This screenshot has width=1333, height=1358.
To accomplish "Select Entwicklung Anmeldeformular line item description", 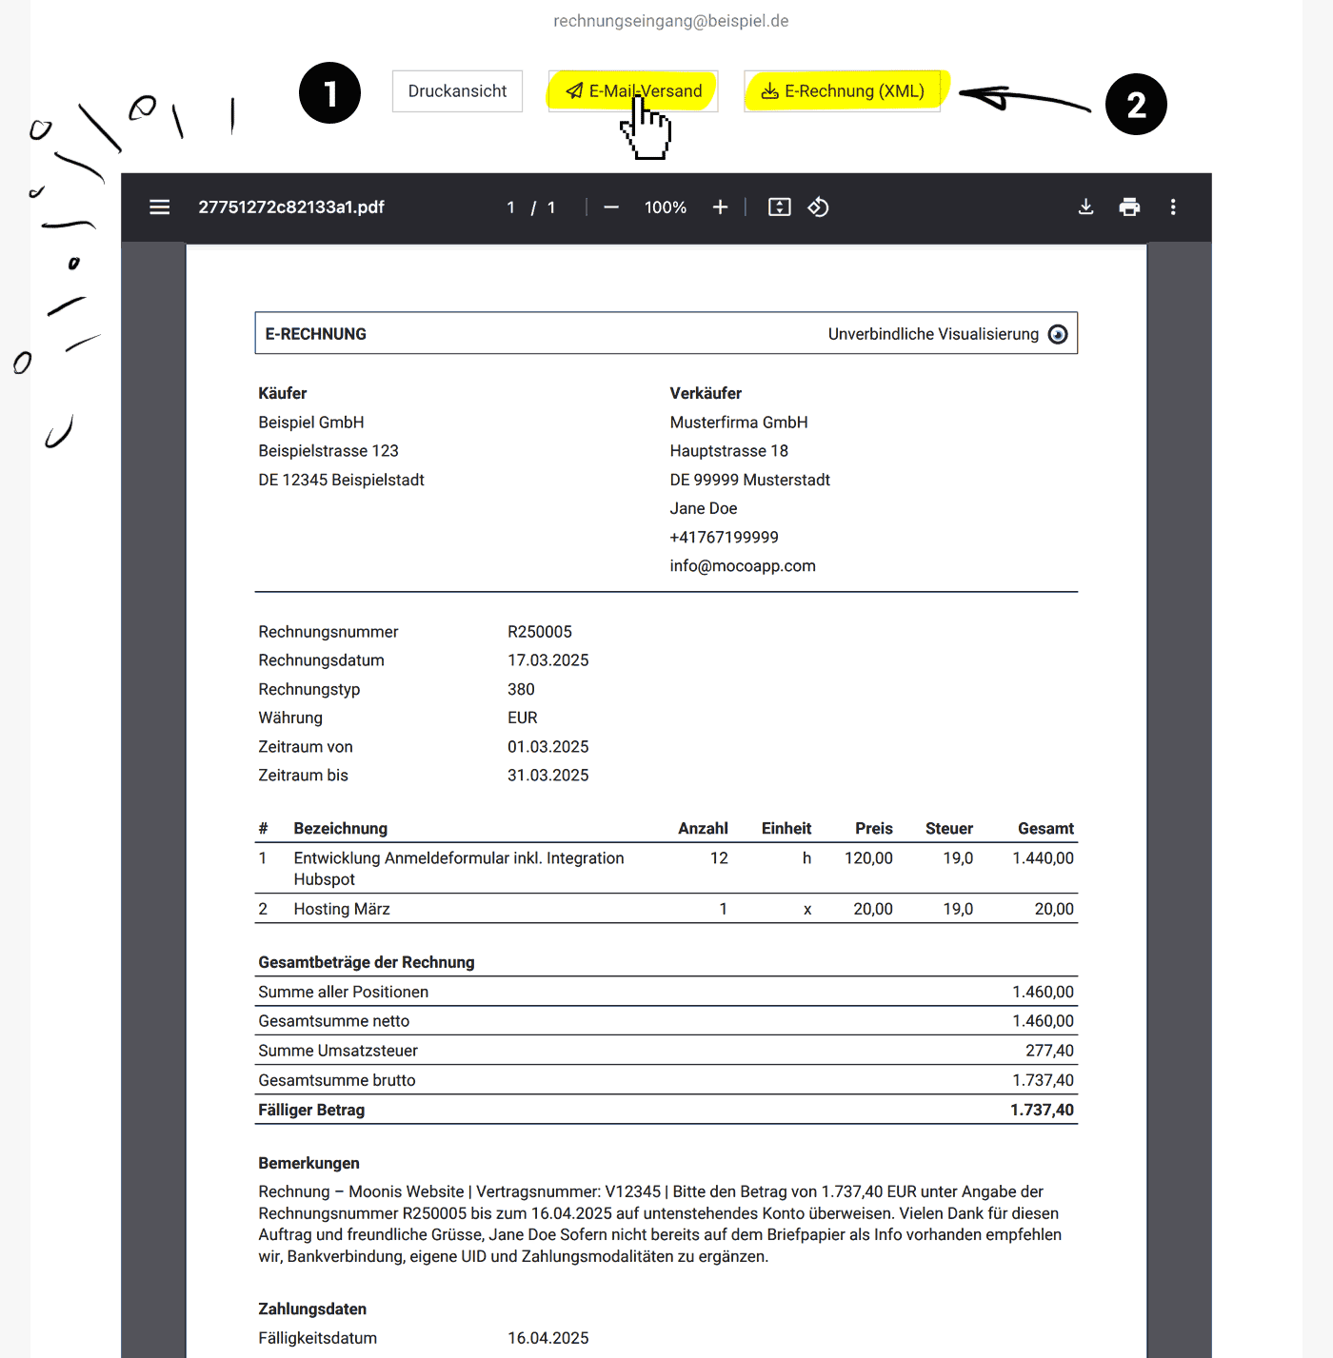I will pos(459,869).
